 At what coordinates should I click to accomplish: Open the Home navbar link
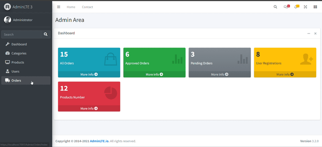71,7
